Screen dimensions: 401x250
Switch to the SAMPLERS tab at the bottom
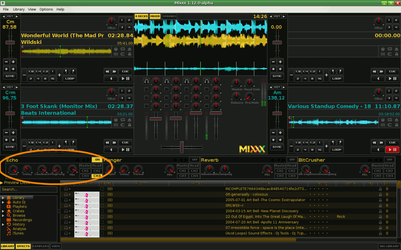pyautogui.click(x=40, y=246)
